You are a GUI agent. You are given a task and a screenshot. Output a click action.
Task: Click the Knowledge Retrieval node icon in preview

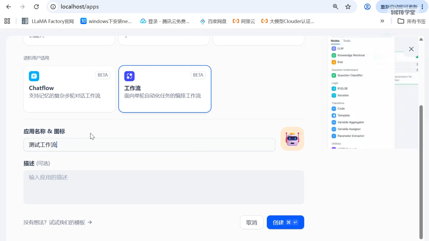click(334, 55)
